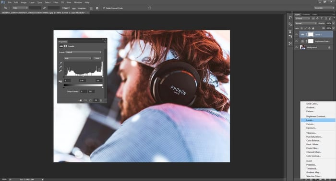The image size is (336, 181).
Task: Click reset to adjustment defaults icon in Properties
Action: pos(90,100)
